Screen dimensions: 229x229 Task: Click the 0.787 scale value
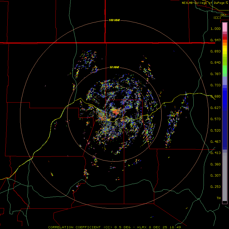point(216,74)
